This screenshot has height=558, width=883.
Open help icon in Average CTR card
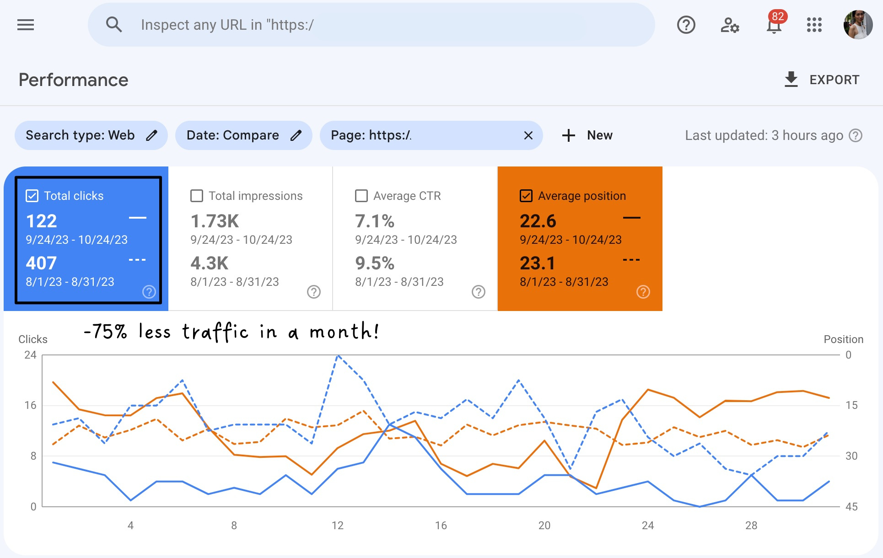pyautogui.click(x=479, y=292)
